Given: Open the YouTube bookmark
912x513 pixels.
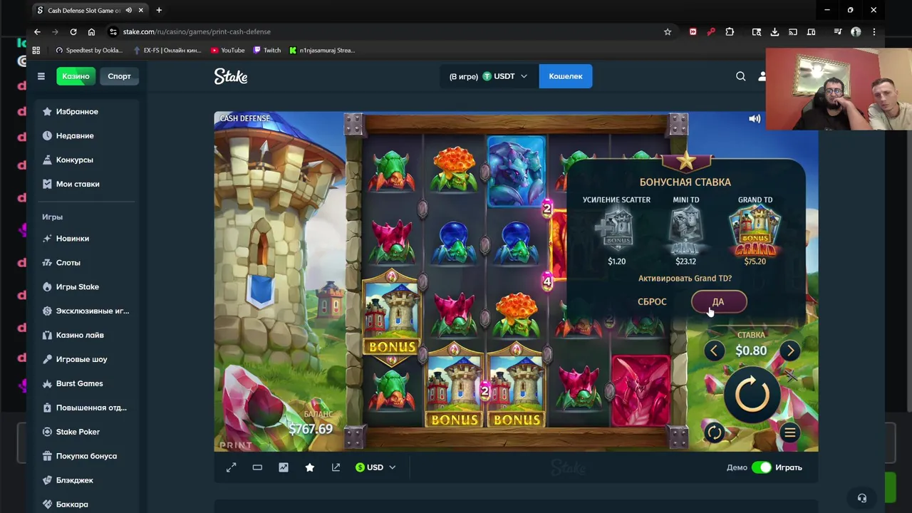Looking at the screenshot, I should pyautogui.click(x=228, y=51).
